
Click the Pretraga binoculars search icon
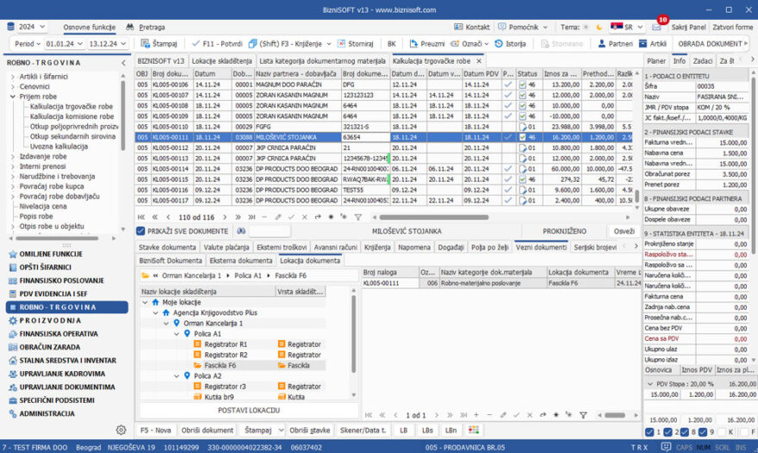tap(130, 28)
